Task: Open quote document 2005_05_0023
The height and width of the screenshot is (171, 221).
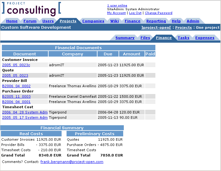Action: pos(15,75)
